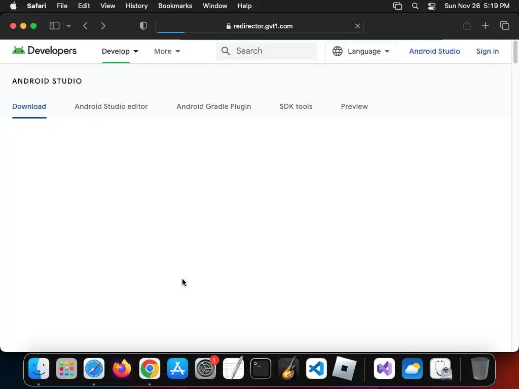519x389 pixels.
Task: Click the screen mirroring menu bar icon
Action: 397,6
